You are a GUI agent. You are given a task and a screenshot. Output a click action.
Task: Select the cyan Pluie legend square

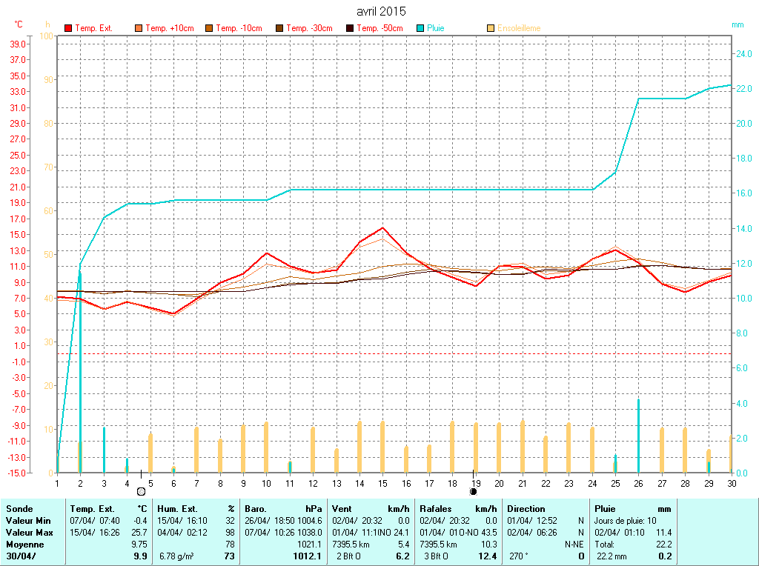pyautogui.click(x=420, y=28)
